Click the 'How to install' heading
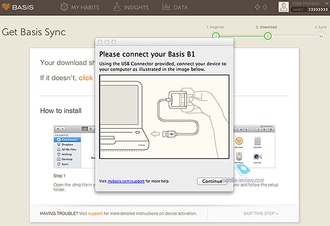The width and height of the screenshot is (330, 226). point(61,111)
